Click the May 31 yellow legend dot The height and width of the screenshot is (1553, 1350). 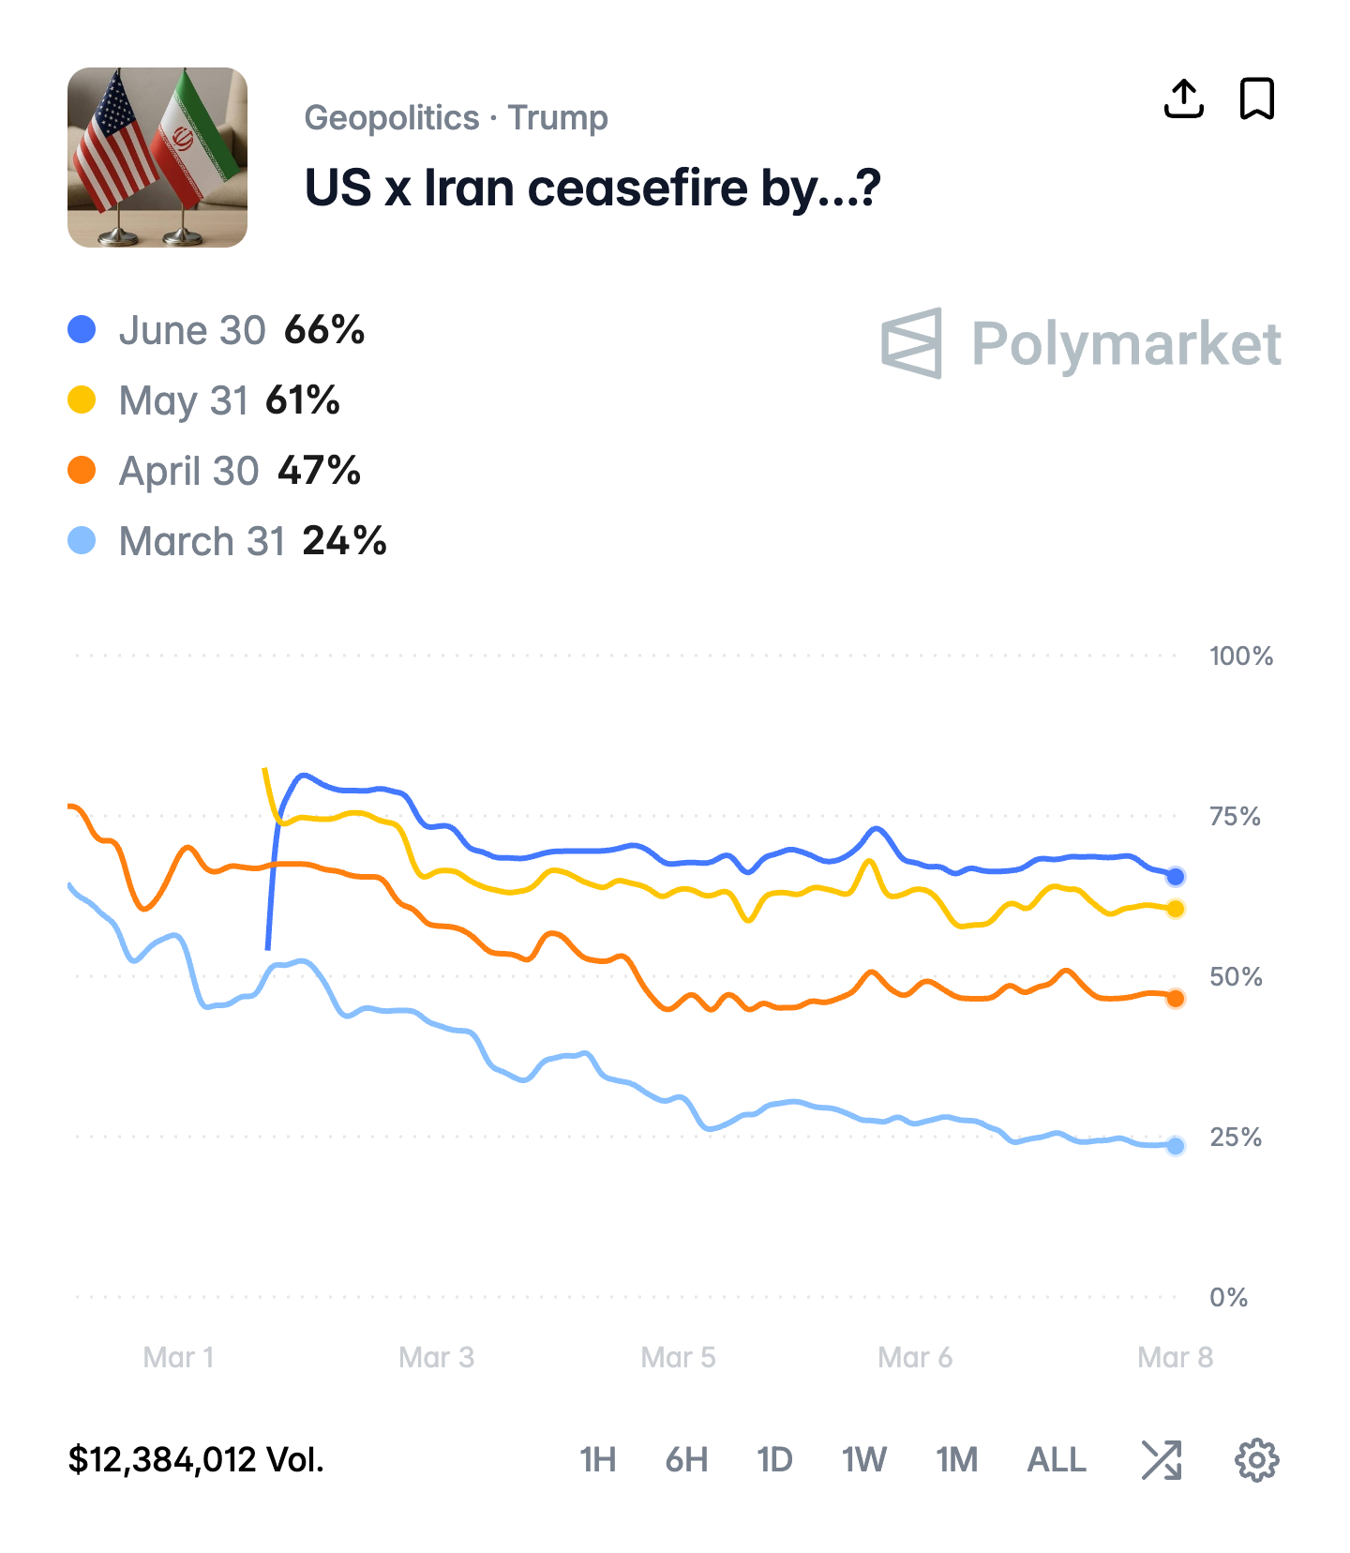point(82,400)
